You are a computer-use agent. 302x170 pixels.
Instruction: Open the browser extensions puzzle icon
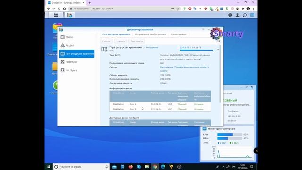[243, 8]
